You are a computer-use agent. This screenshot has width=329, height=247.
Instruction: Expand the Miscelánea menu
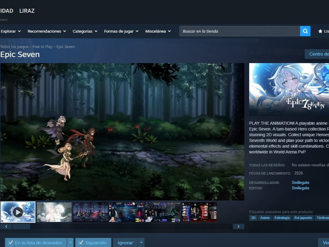coord(158,31)
